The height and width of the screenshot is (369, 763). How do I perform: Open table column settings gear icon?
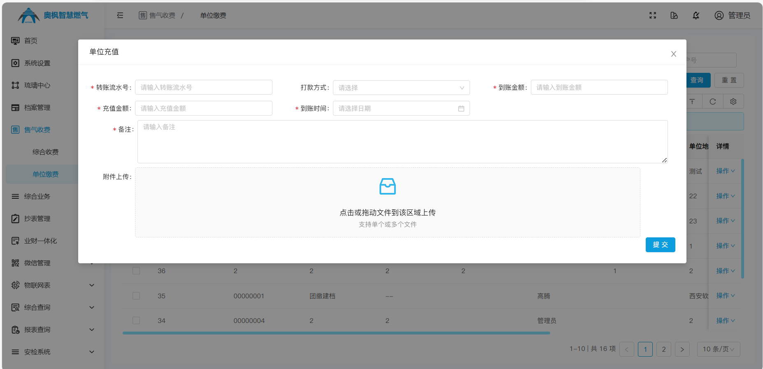(x=733, y=102)
